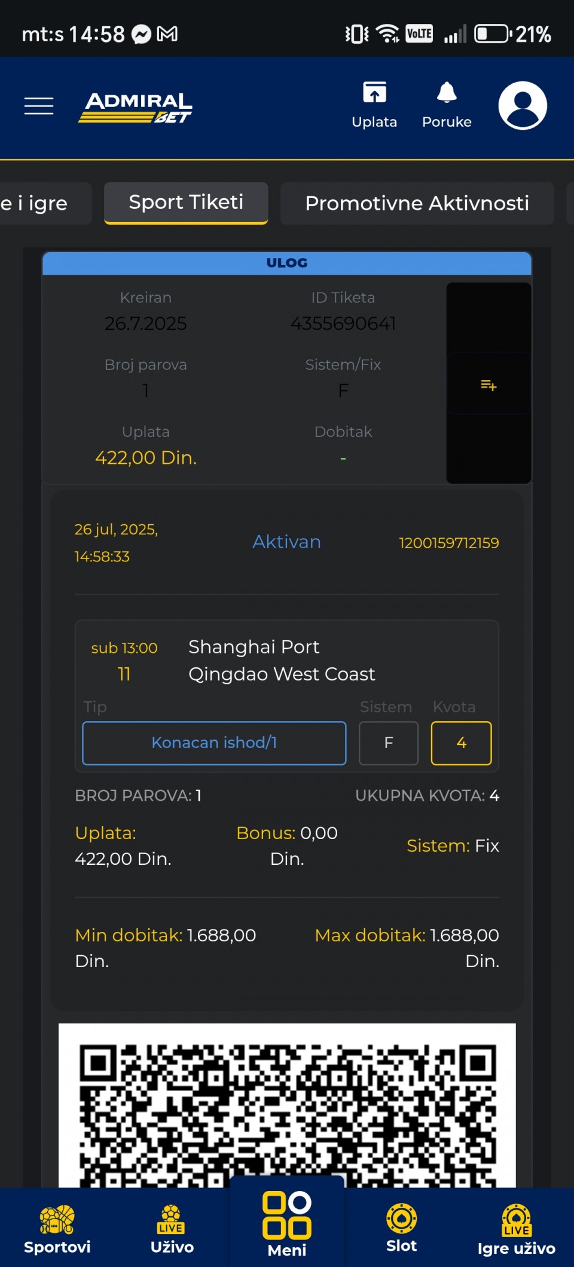574x1267 pixels.
Task: Tap the add-to-list icon on ticket
Action: (488, 385)
